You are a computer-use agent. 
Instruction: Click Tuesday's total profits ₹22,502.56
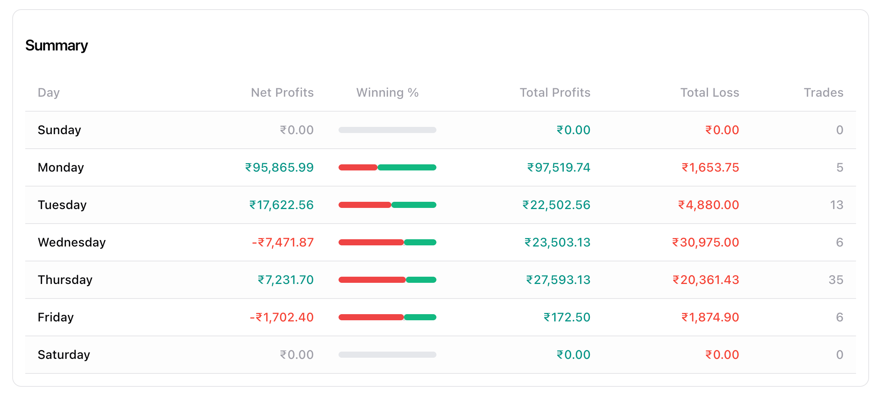(556, 205)
